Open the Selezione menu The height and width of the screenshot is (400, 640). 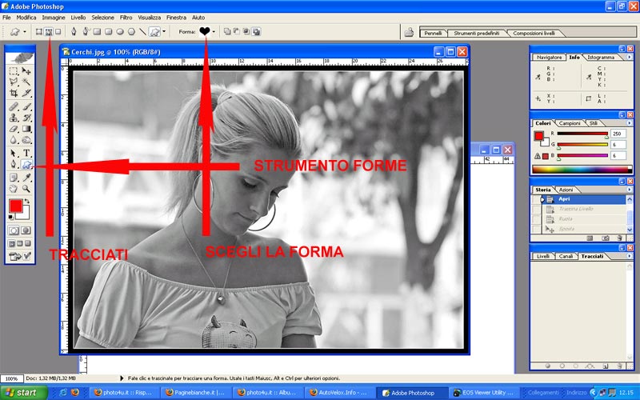(x=102, y=18)
